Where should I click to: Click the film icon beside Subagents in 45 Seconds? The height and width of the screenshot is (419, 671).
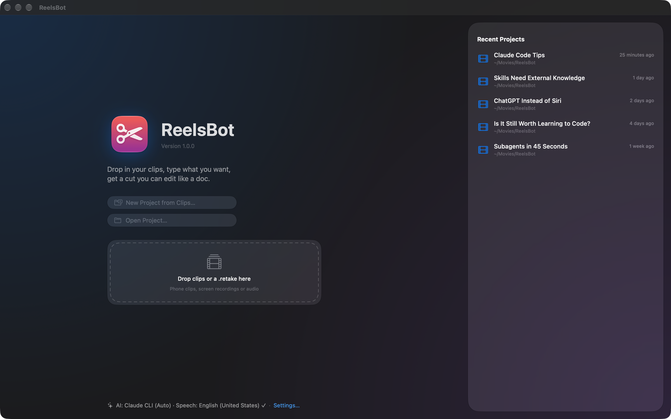click(483, 150)
